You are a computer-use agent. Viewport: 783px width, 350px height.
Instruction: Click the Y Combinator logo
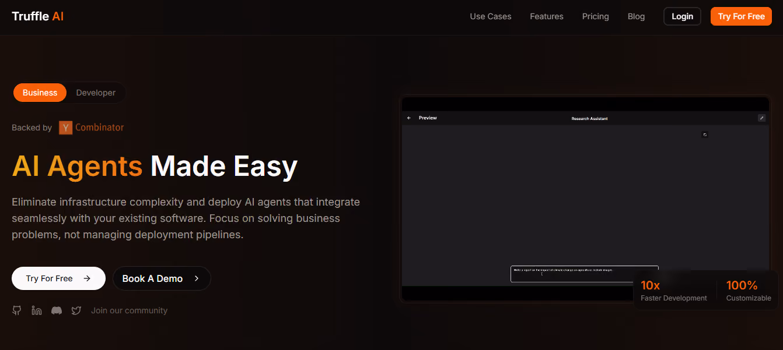[x=92, y=128]
